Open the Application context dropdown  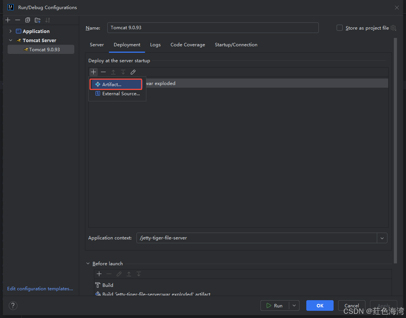pyautogui.click(x=382, y=238)
